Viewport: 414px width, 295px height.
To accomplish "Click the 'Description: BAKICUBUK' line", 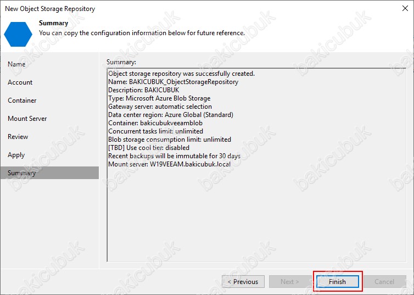I will tap(144, 90).
